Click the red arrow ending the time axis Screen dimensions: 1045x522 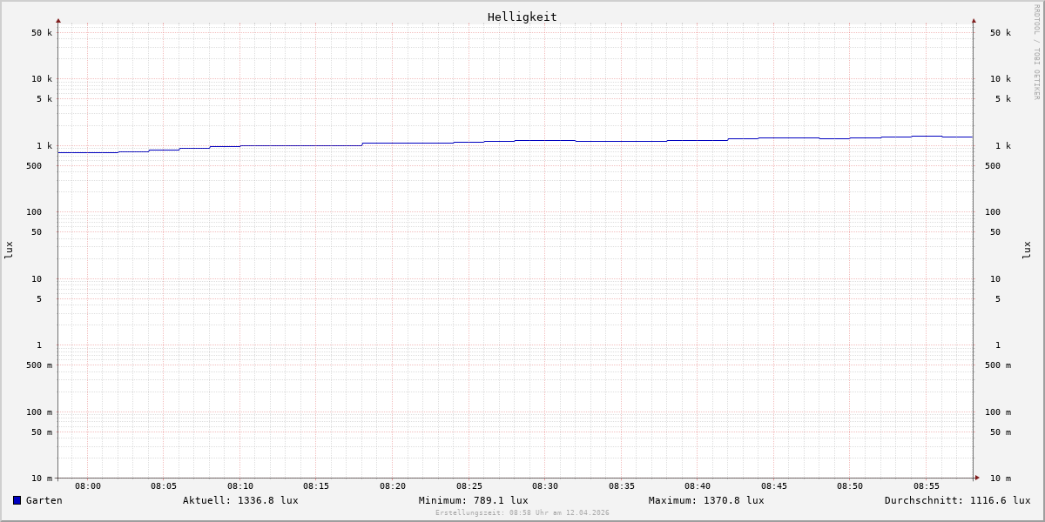pos(977,477)
